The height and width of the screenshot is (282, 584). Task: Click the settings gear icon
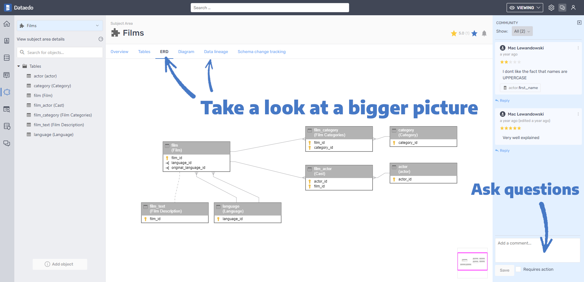pos(551,8)
